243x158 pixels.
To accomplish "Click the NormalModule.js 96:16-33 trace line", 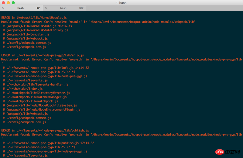I will click(37, 26).
